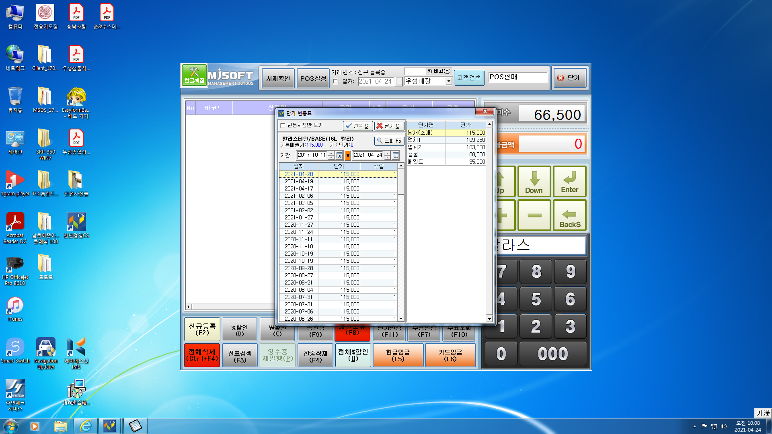
Task: Open Windows Explorer from taskbar
Action: [x=61, y=426]
